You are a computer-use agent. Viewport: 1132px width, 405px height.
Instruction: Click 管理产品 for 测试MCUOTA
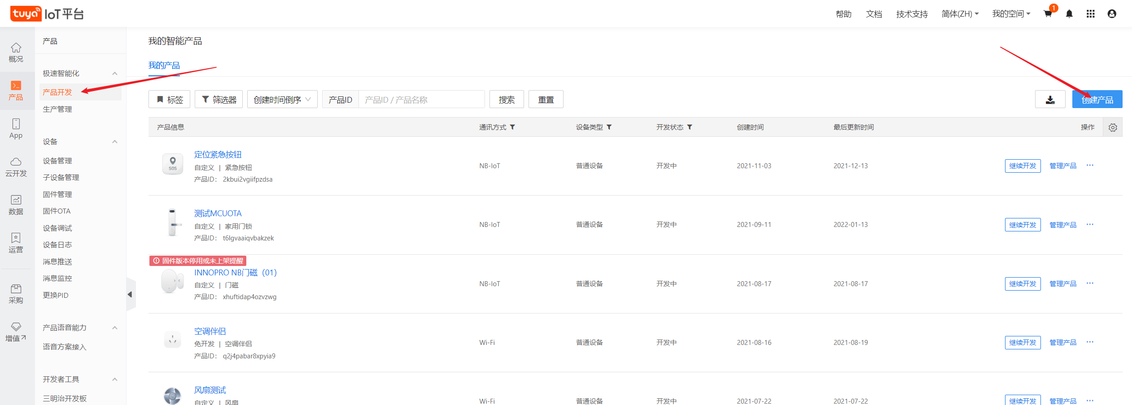click(x=1063, y=225)
